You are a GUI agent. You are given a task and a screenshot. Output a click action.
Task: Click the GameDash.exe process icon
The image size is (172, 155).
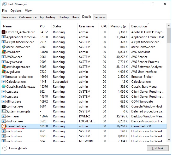coord(4,126)
